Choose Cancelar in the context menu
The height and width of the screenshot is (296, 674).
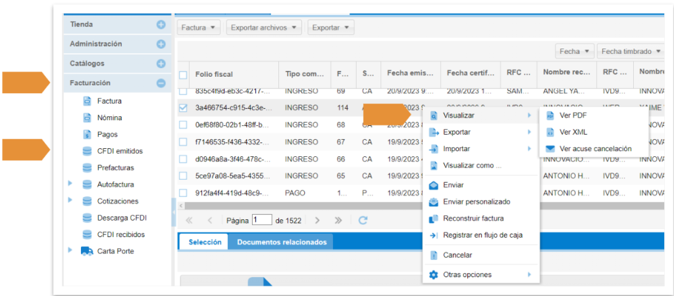[x=480, y=255]
